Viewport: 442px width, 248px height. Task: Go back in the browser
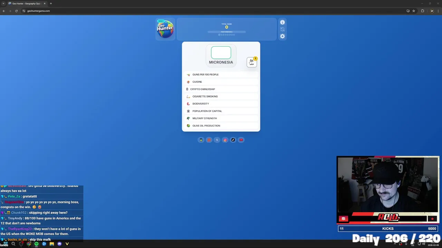click(4, 11)
